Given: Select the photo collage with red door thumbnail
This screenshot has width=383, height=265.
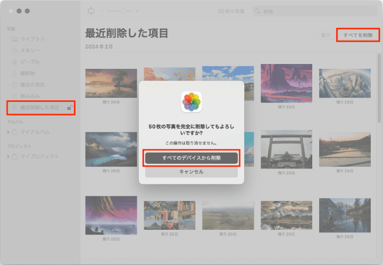Looking at the screenshot, I should (170, 215).
